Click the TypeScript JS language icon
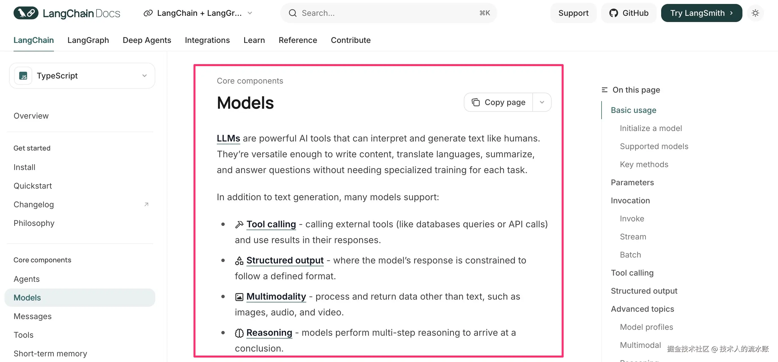This screenshot has height=362, width=778. tap(23, 76)
